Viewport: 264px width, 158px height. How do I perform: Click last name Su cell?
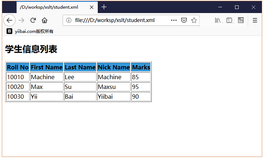(80, 87)
